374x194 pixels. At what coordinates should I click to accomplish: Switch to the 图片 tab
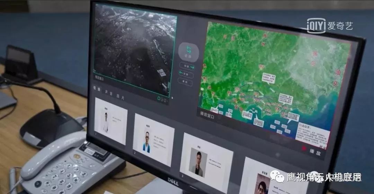[120, 96]
